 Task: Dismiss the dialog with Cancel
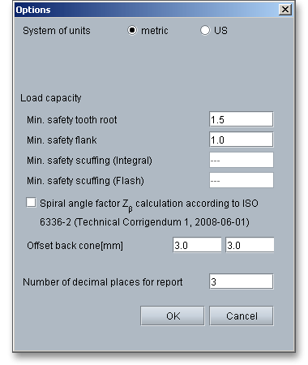coord(242,316)
